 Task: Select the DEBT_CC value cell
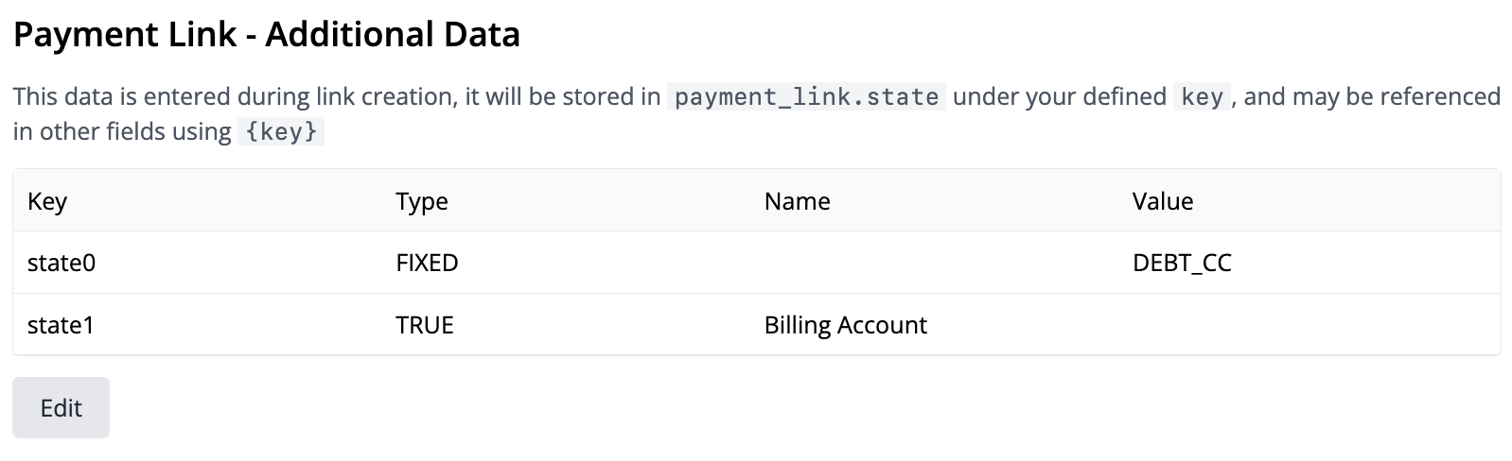1182,263
